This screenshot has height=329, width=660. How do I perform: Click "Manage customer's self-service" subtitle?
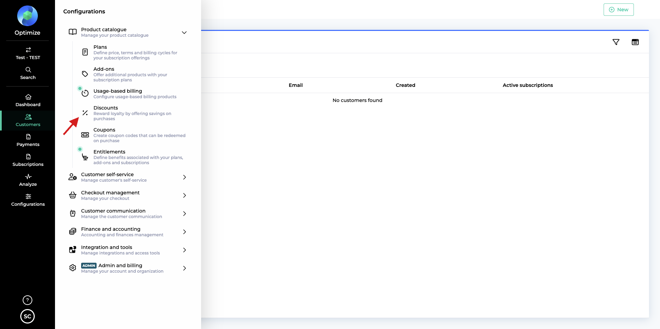click(x=114, y=180)
